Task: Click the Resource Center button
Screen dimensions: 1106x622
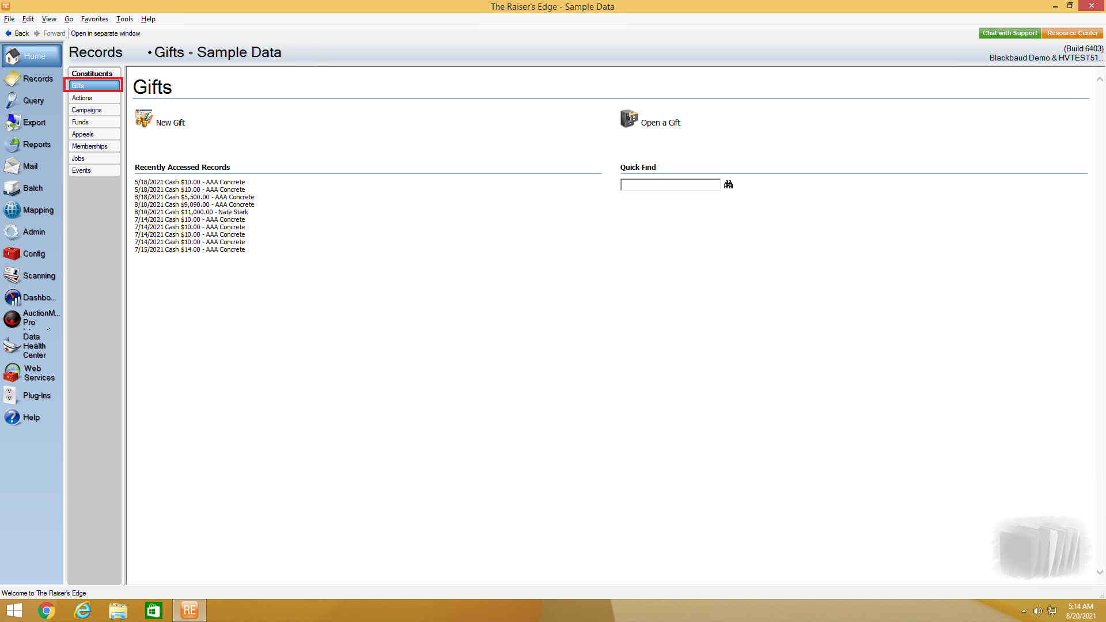Action: point(1072,33)
